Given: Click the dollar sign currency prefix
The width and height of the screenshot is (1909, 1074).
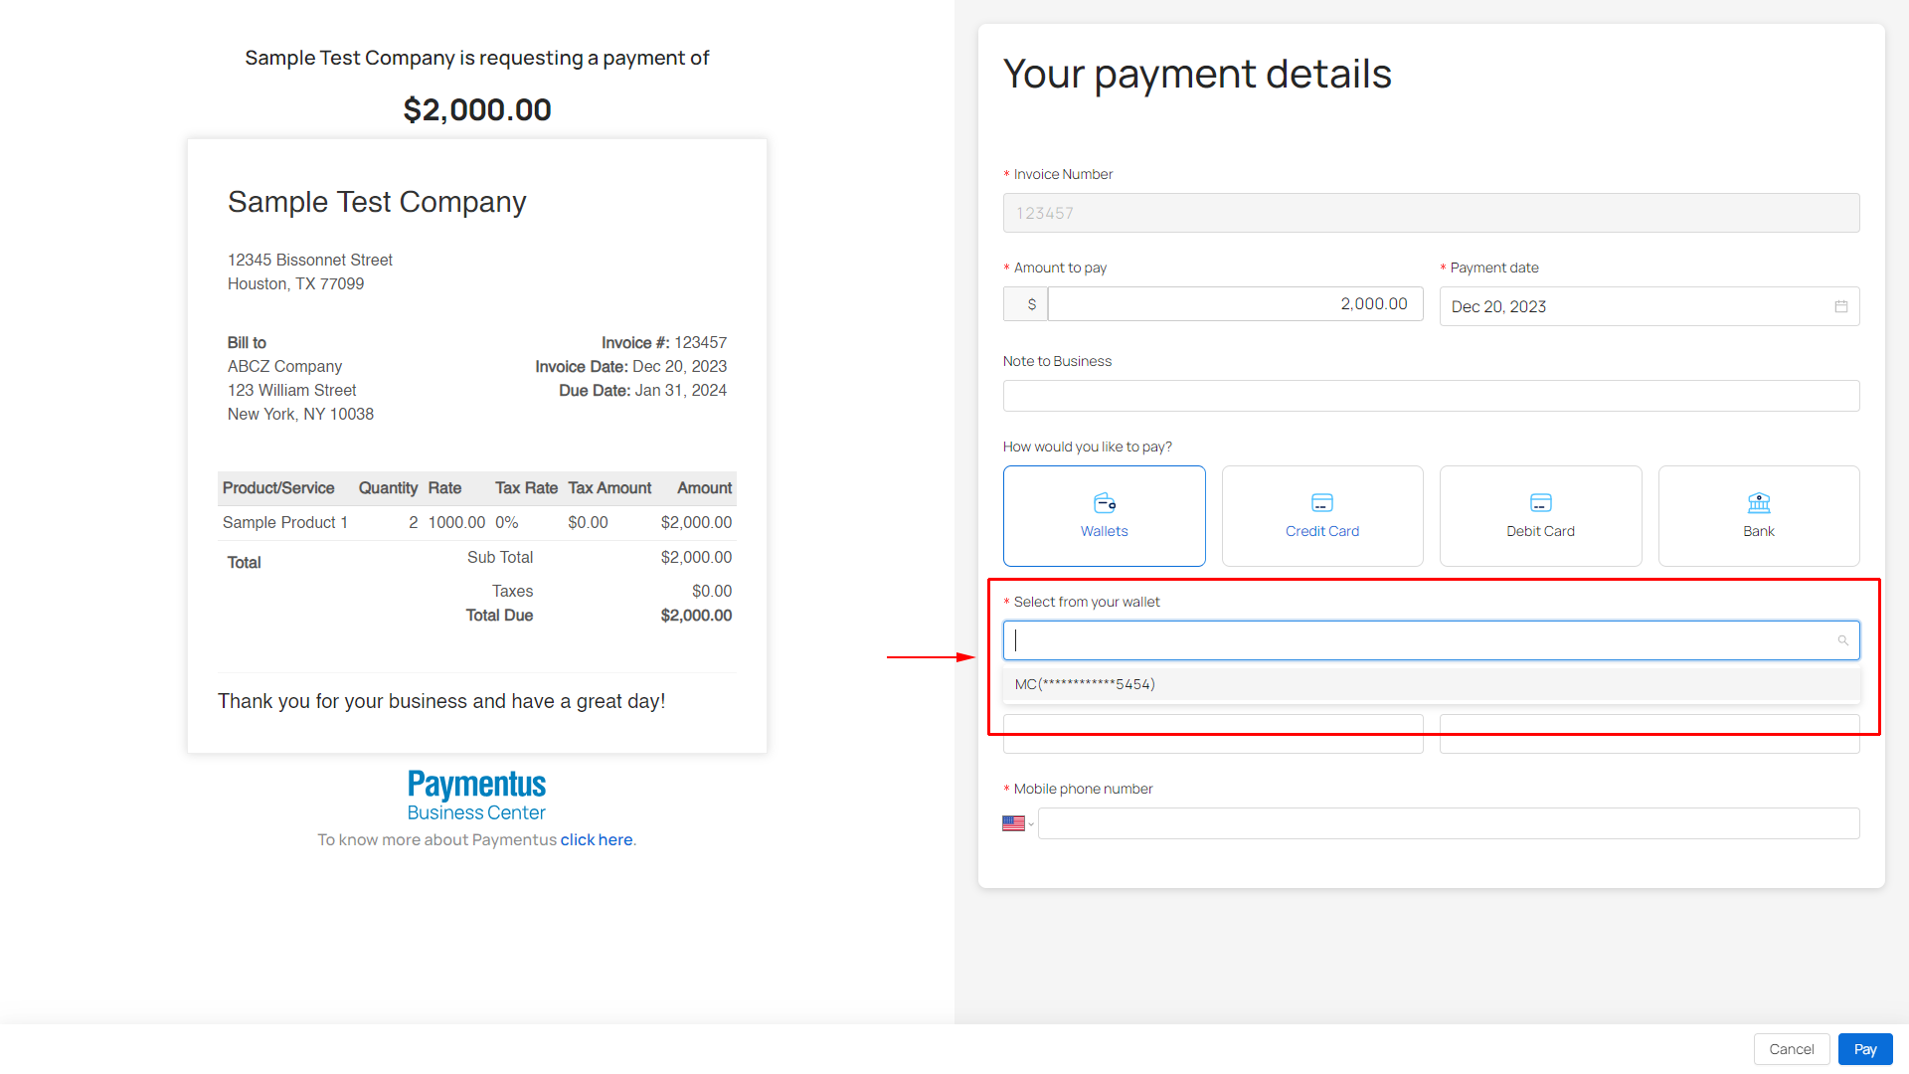Looking at the screenshot, I should [x=1031, y=304].
